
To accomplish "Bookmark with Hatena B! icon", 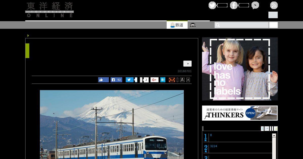I will 163,80.
